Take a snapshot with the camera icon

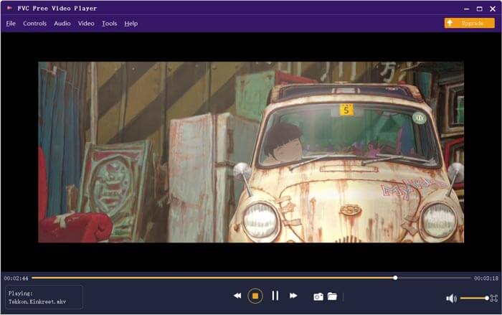[x=318, y=297]
